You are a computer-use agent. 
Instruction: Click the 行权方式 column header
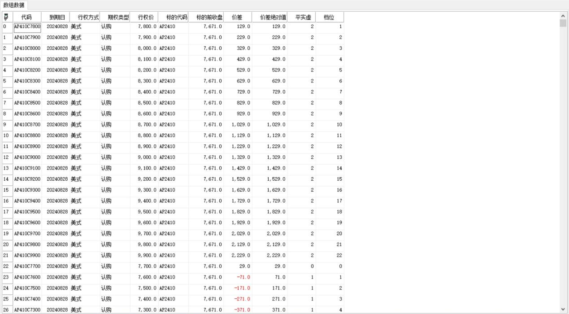[x=85, y=17]
